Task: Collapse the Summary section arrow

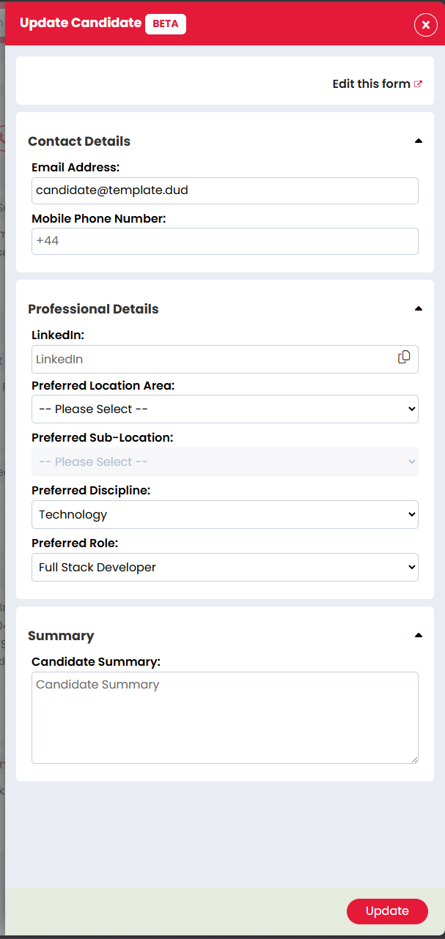Action: point(419,635)
